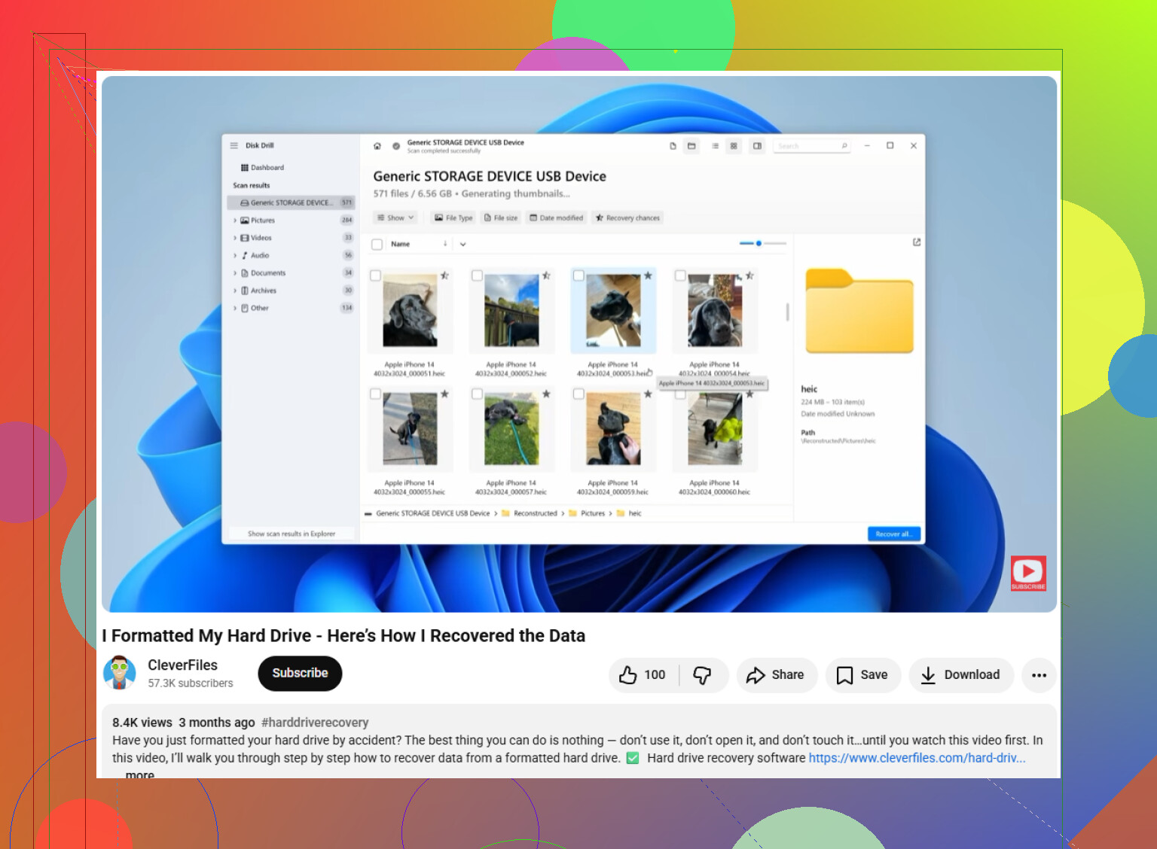The image size is (1157, 849).
Task: Open the cleverfiles.com hard drive link
Action: (917, 758)
